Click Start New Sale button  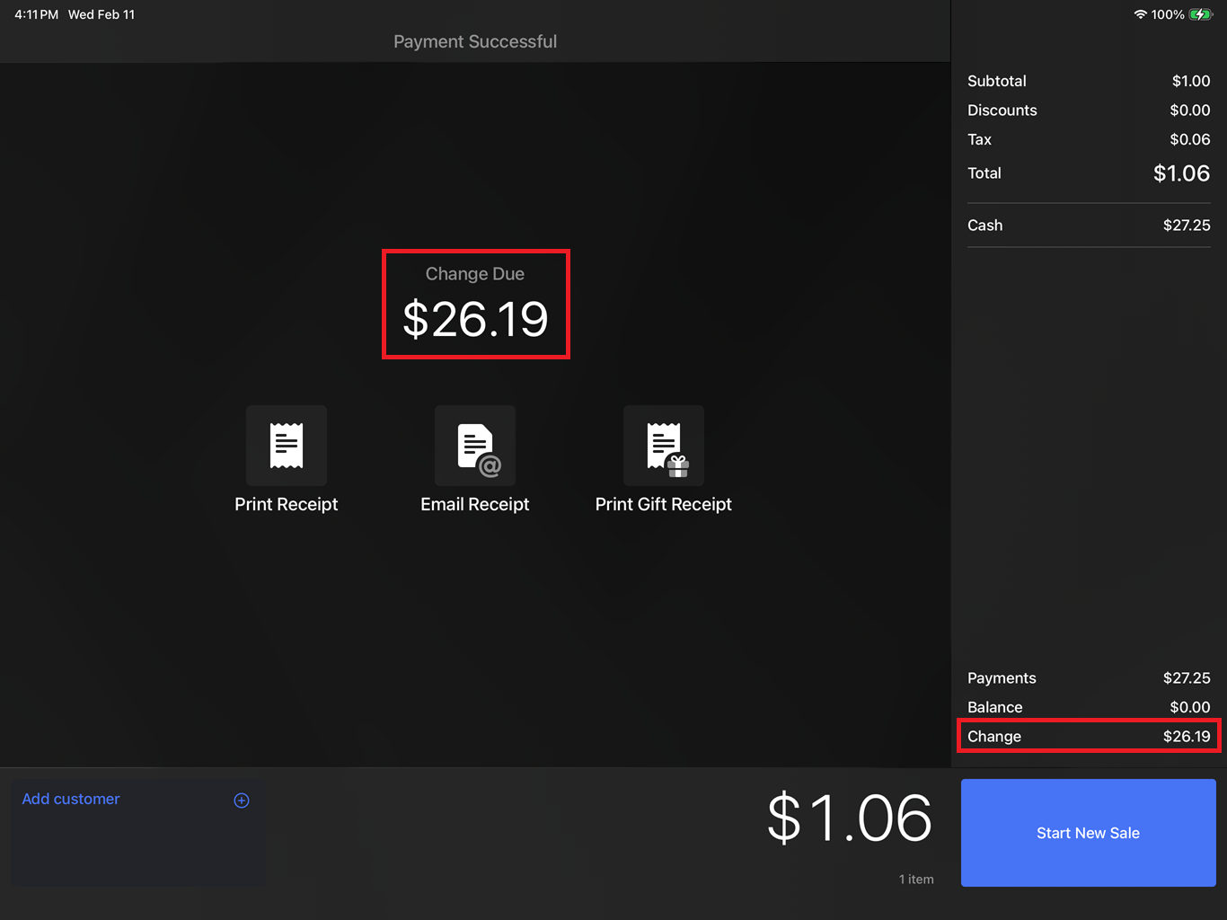(x=1089, y=833)
